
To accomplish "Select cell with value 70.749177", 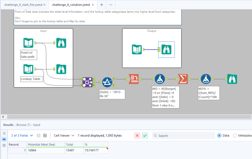I will tap(96, 150).
